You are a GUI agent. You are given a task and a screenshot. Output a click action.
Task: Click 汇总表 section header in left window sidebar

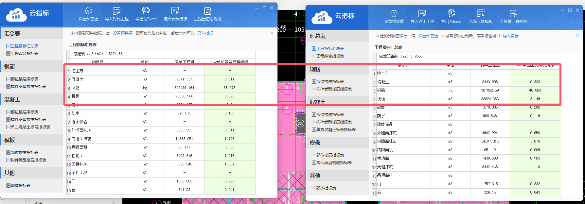(x=31, y=33)
